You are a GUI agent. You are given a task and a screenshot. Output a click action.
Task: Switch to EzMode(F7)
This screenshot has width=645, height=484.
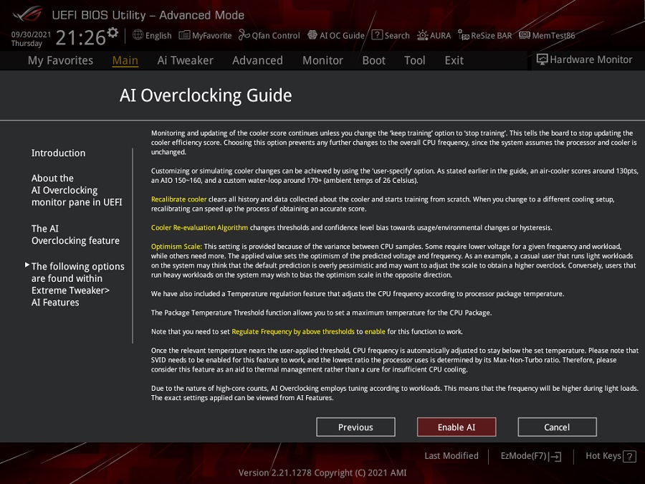pos(523,456)
